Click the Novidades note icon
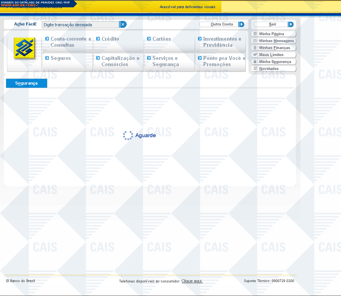 (255, 69)
